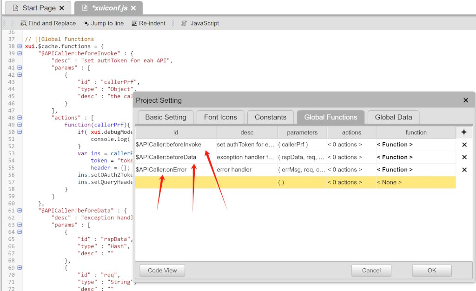Open the Font Icons tab
Screen dimensions: 476x291
(220, 117)
